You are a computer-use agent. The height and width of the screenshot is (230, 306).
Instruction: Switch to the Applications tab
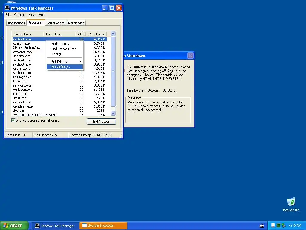coord(16,23)
